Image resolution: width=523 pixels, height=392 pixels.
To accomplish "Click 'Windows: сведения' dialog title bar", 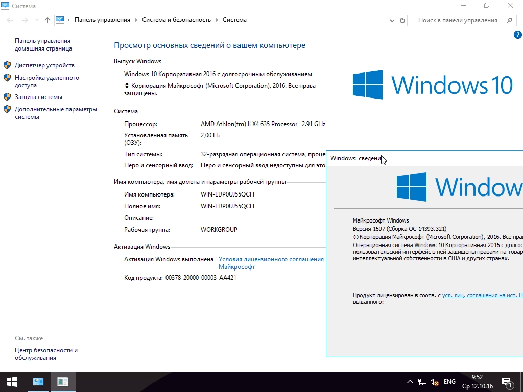I will pos(424,158).
